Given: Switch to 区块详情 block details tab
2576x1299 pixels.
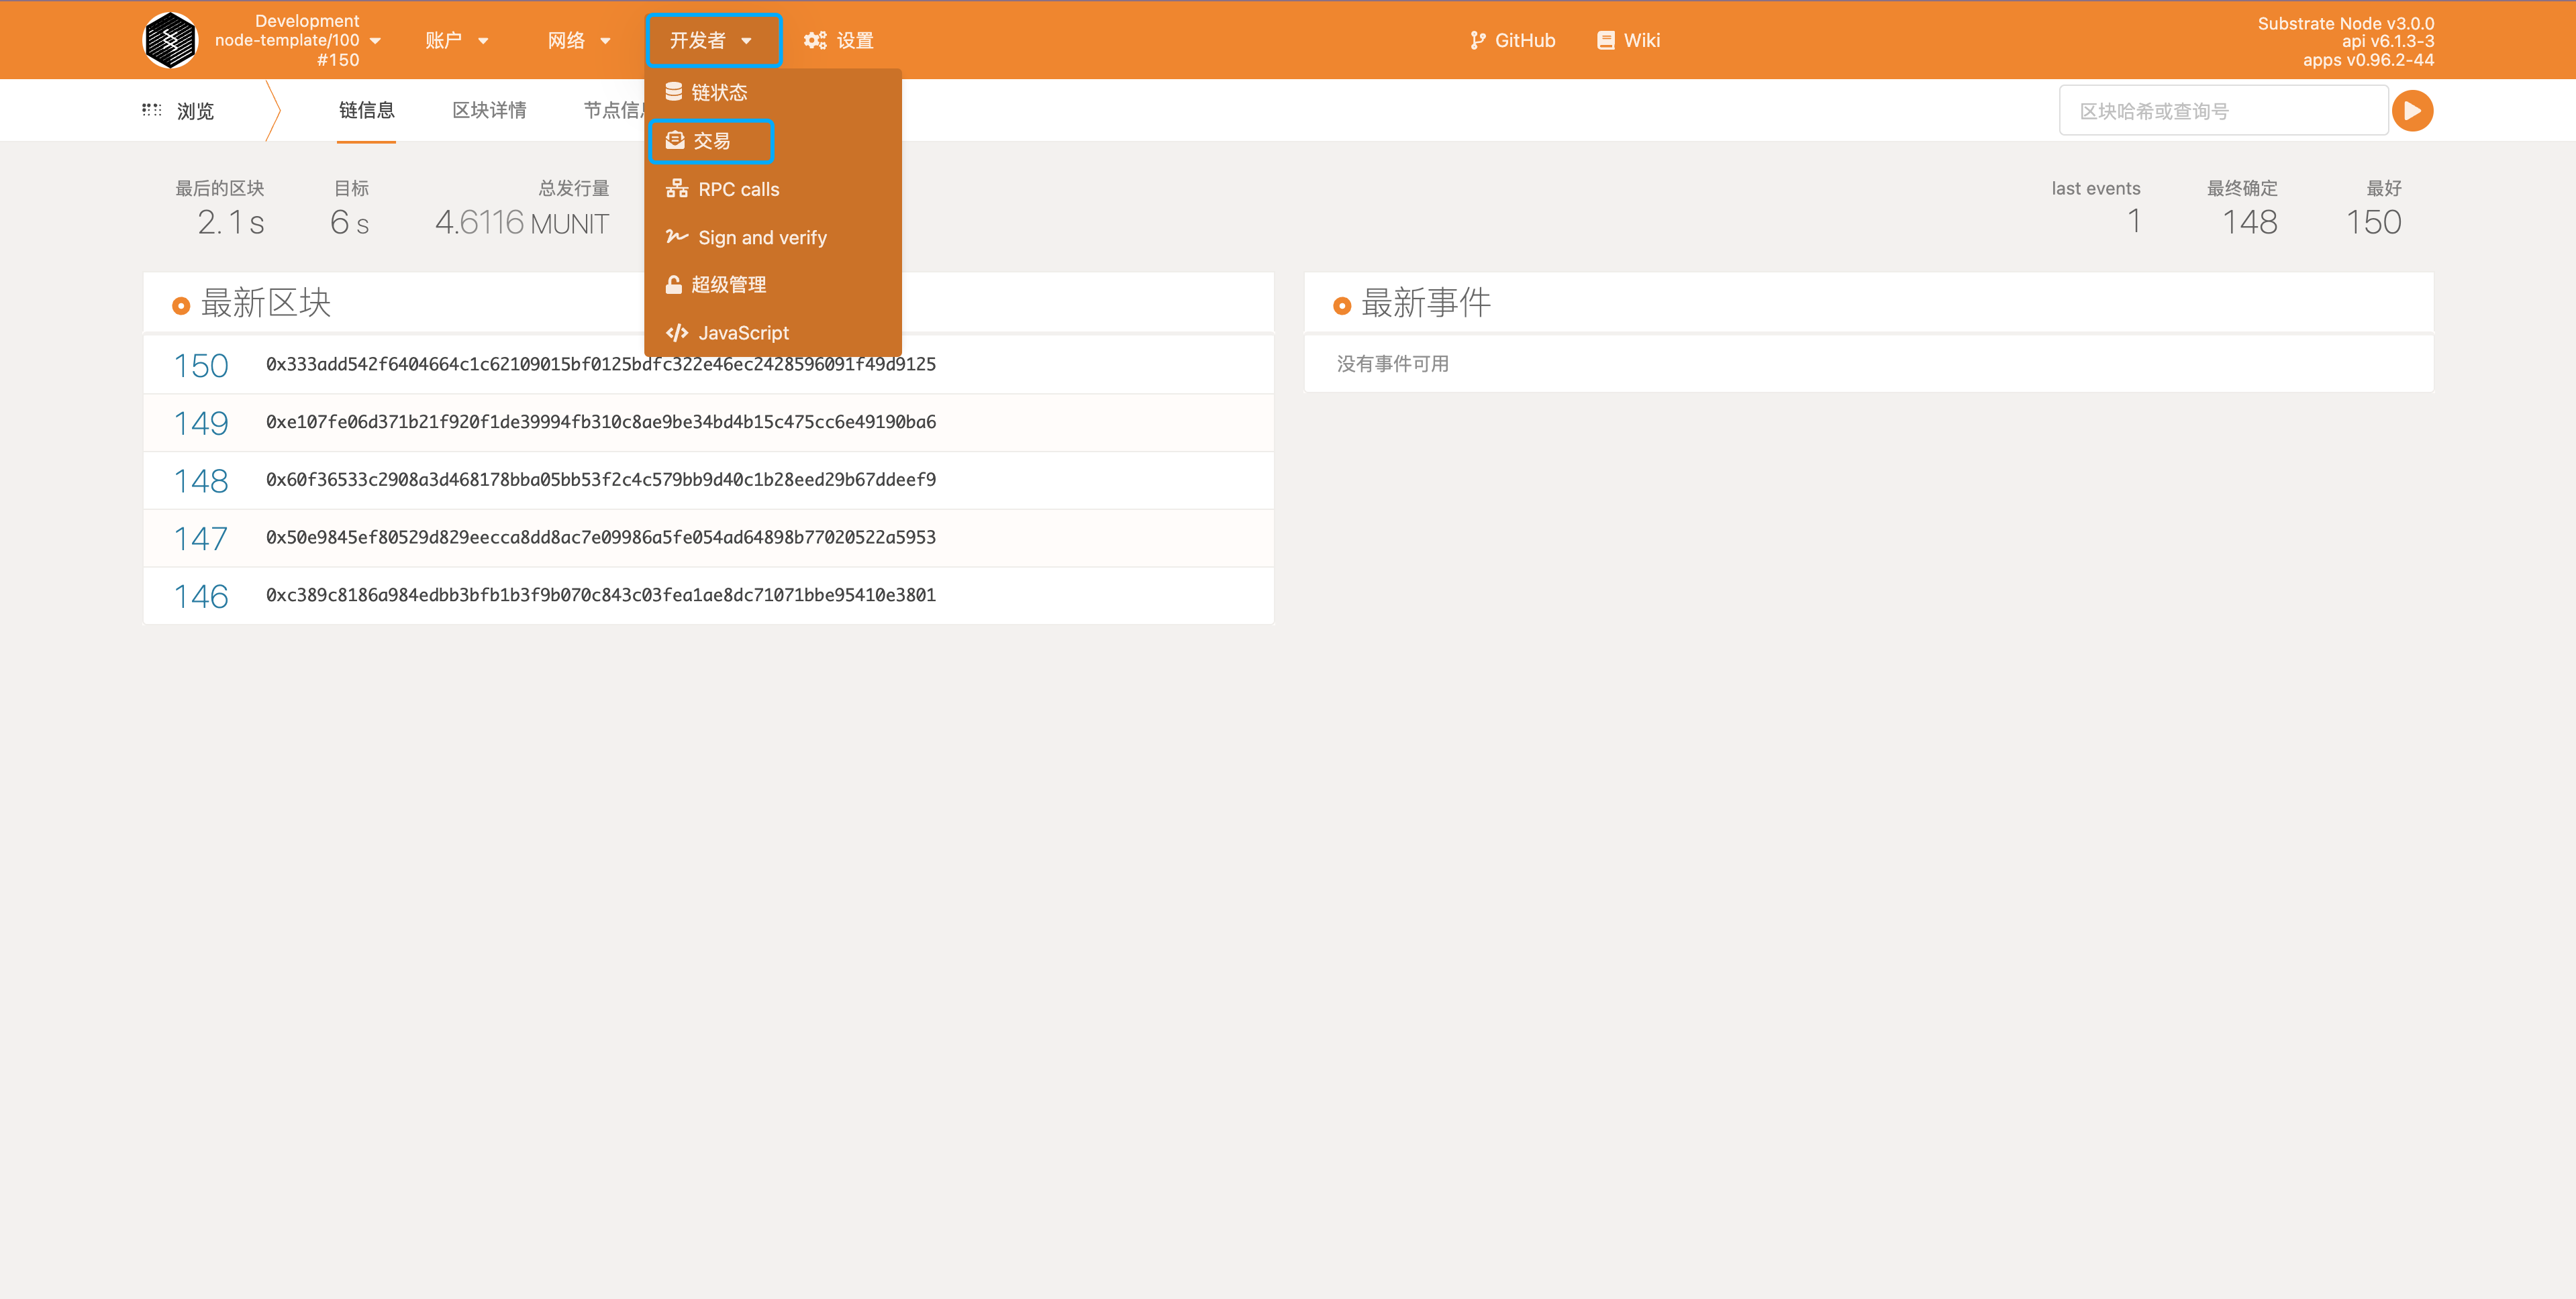Looking at the screenshot, I should pyautogui.click(x=489, y=110).
